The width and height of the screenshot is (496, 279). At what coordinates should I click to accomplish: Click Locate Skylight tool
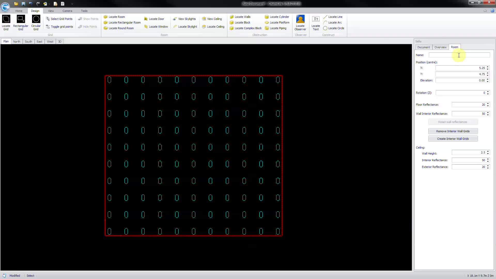click(x=185, y=27)
